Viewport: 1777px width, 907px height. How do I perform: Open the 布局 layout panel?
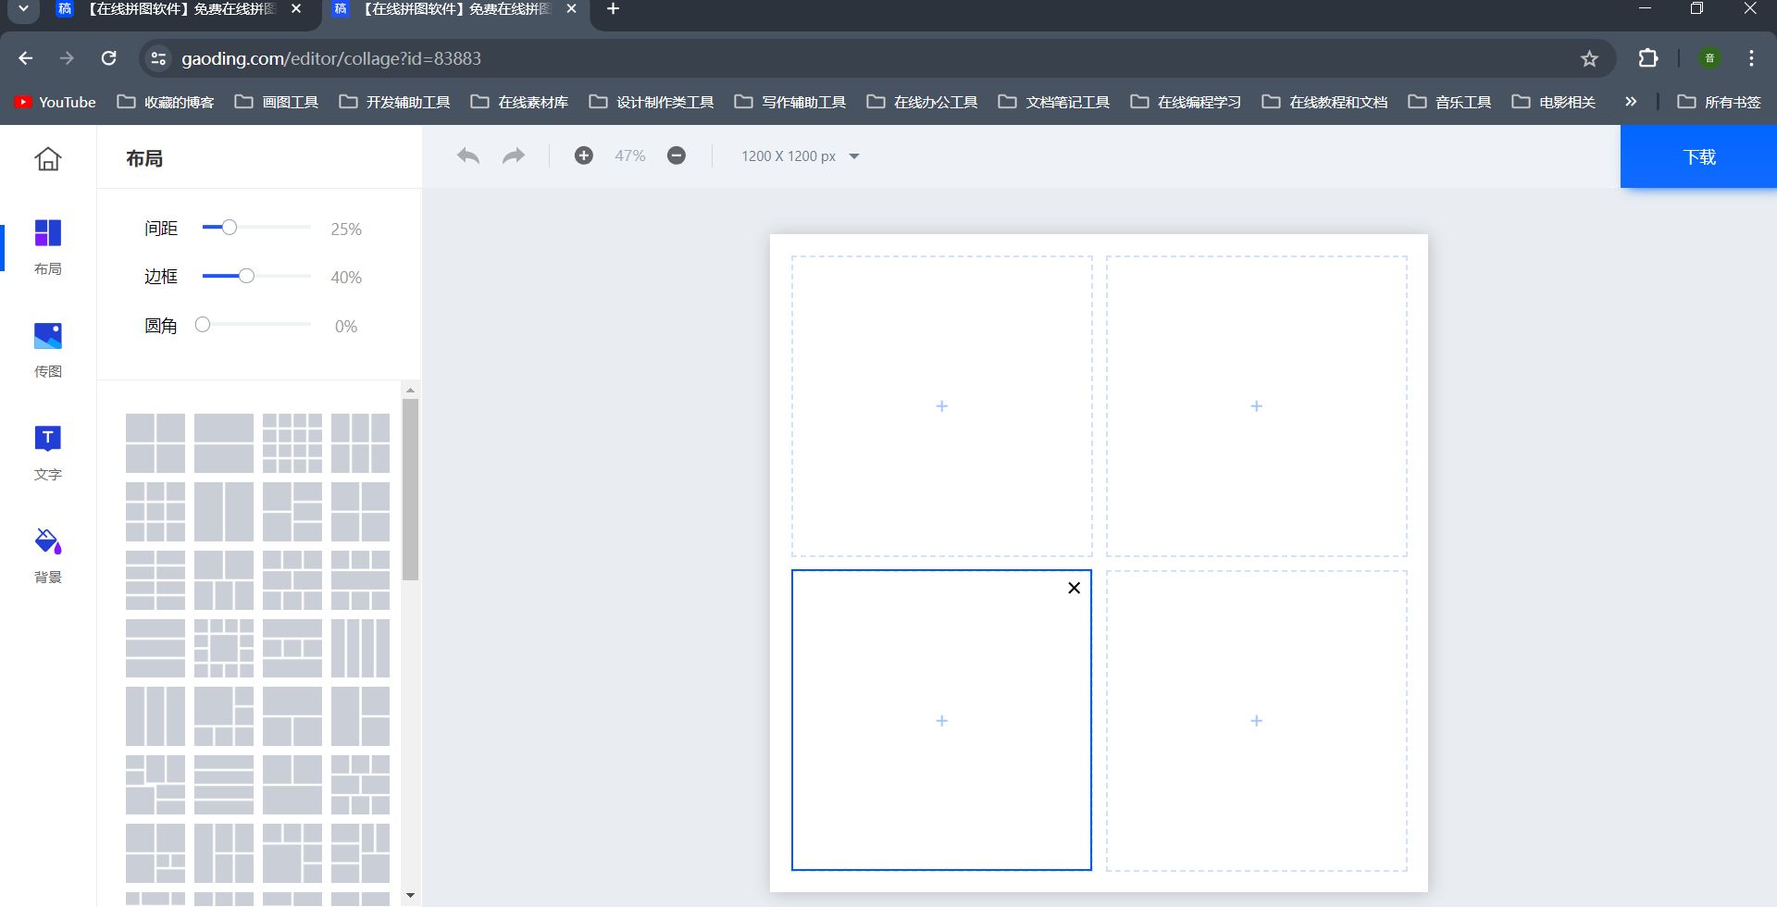[x=48, y=247]
